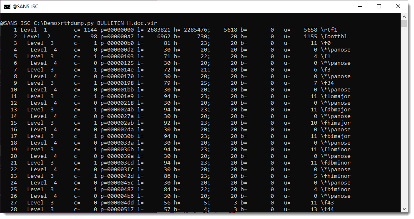Click position value p=000003fc
Viewport: 414px width, 219px height.
117,170
